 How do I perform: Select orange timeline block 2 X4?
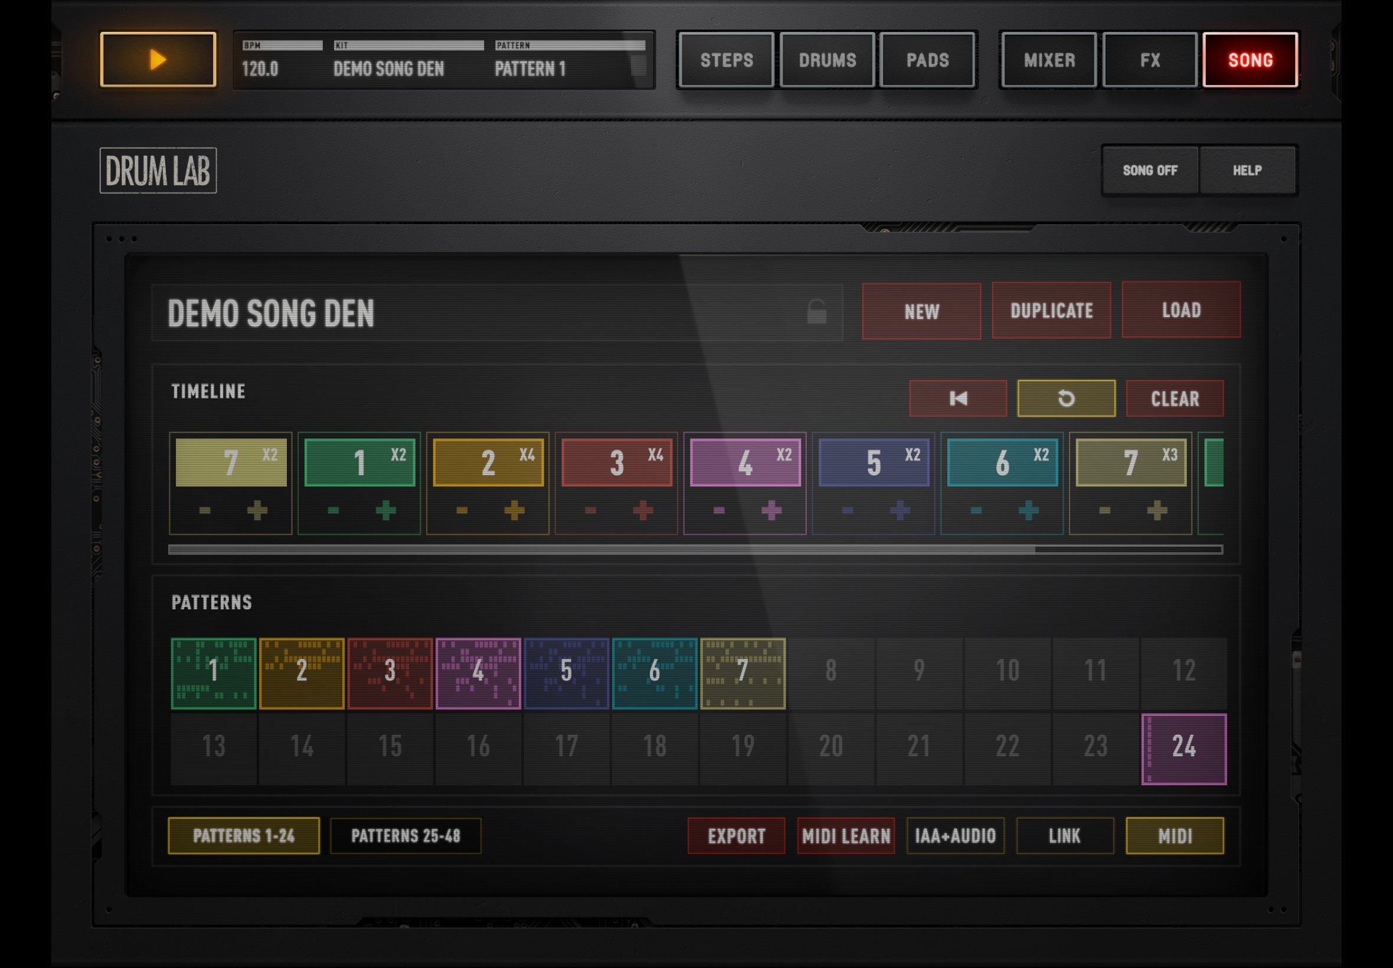pos(488,462)
